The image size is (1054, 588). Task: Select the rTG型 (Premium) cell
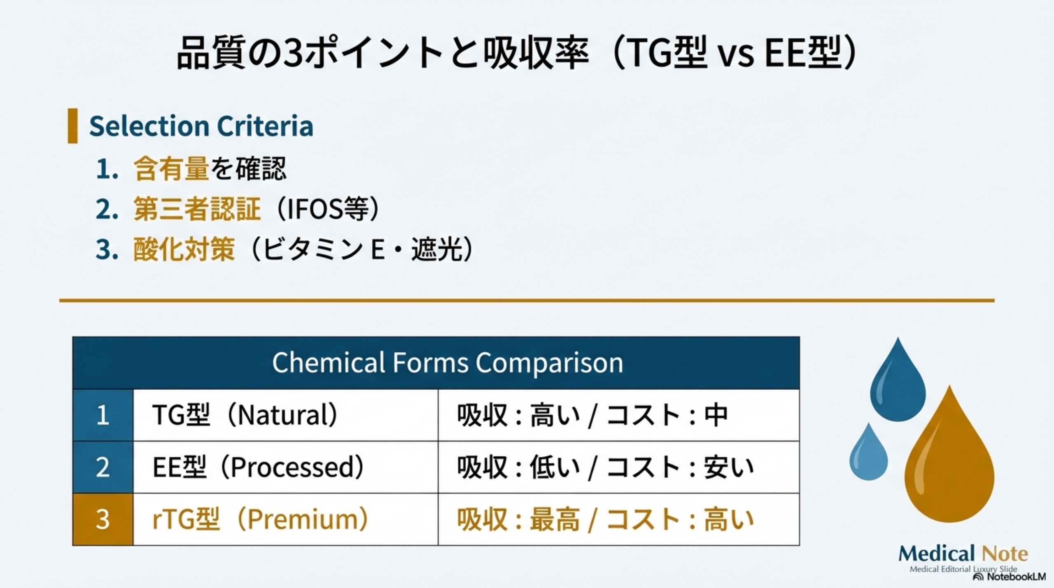(285, 519)
